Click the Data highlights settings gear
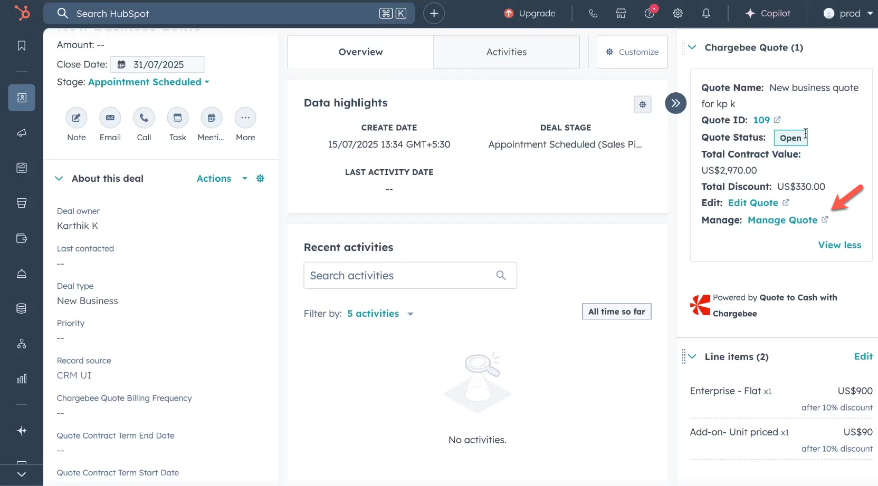This screenshot has width=878, height=486. click(642, 104)
